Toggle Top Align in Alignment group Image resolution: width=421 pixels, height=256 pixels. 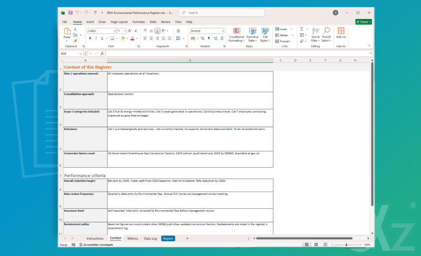(x=145, y=31)
